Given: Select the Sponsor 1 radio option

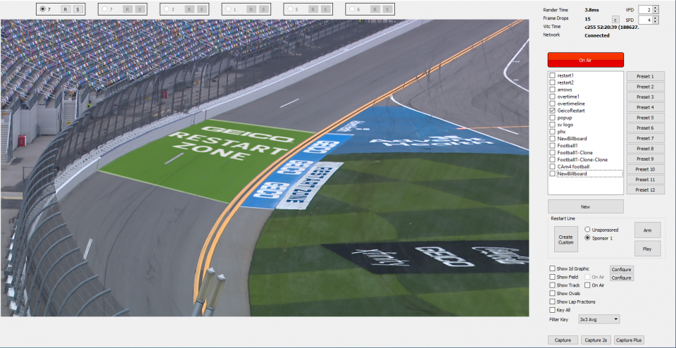Looking at the screenshot, I should pos(587,238).
